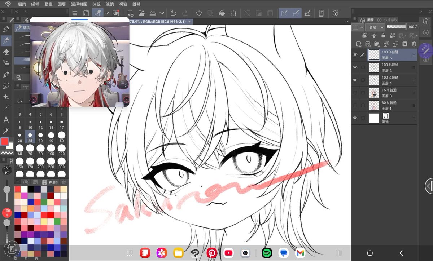The image size is (433, 261).
Task: Select the straight Line figure tool
Action: (x=6, y=108)
